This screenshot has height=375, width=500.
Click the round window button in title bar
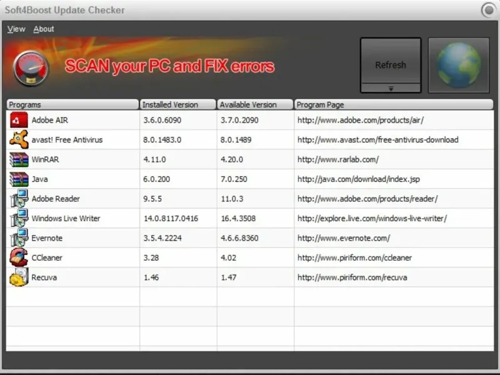click(x=488, y=10)
